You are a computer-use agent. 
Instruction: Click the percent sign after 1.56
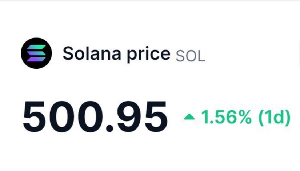(245, 117)
